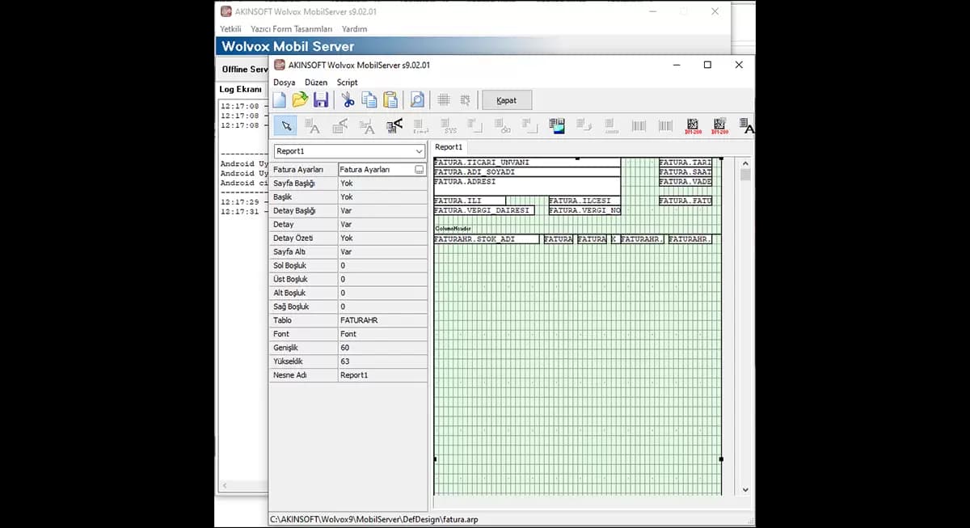This screenshot has width=970, height=528.
Task: Open the Dosya menu
Action: pyautogui.click(x=284, y=82)
